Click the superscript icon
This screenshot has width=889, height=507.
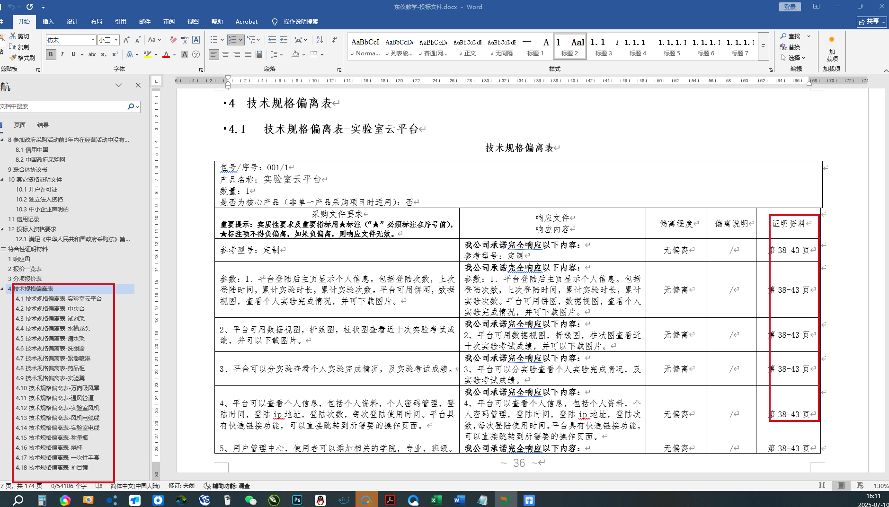(115, 54)
